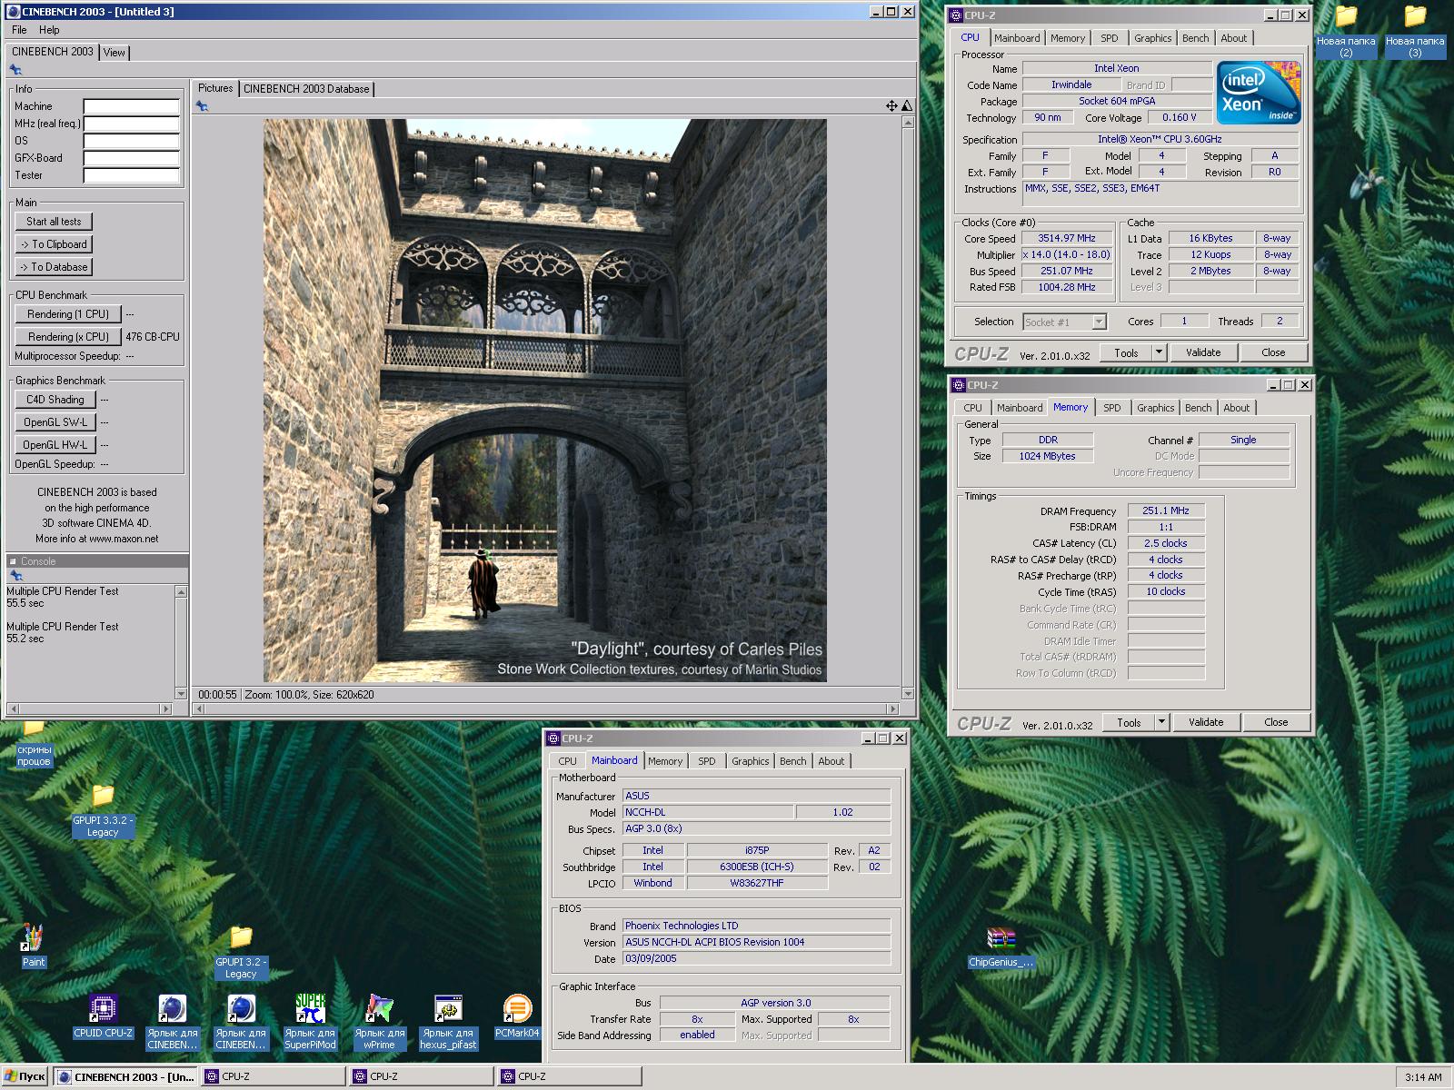
Task: Click the picture area horizontal scrollbar right arrow
Action: point(892,708)
